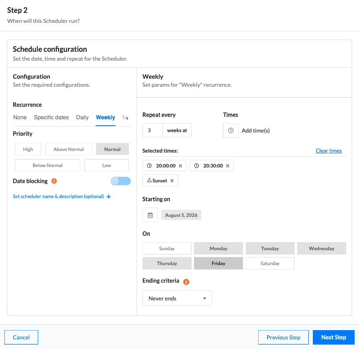
Task: Click the clock icon in 20:00:00 chip
Action: coord(149,165)
